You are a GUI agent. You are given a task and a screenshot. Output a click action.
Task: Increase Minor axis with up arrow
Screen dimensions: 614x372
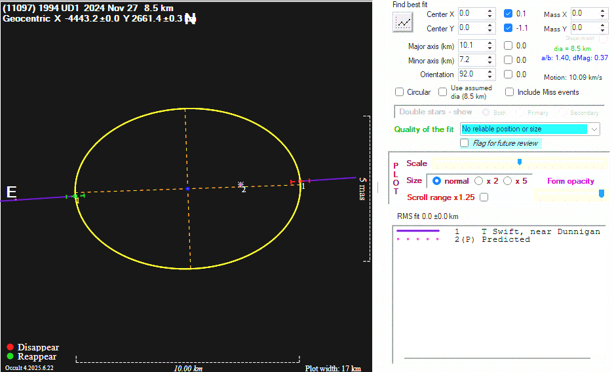tap(490, 58)
